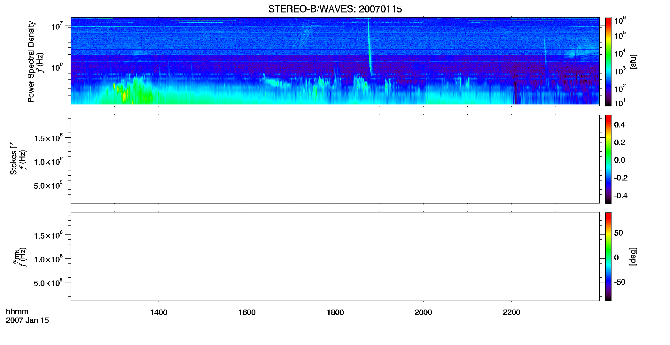Select the "[sfu]" unit label

click(633, 62)
